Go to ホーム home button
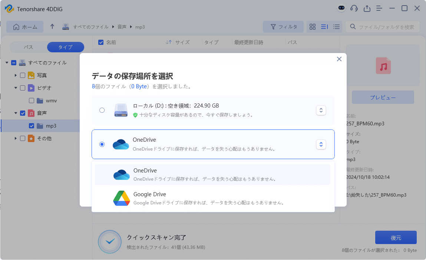The height and width of the screenshot is (260, 426). [25, 27]
